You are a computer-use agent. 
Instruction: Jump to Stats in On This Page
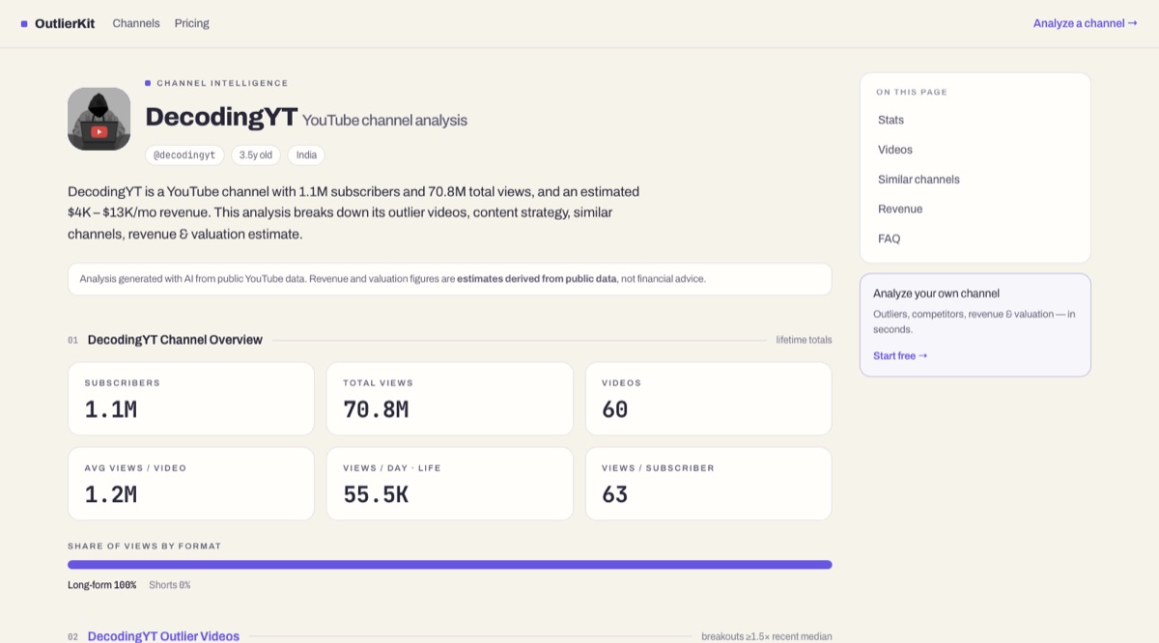pyautogui.click(x=890, y=120)
